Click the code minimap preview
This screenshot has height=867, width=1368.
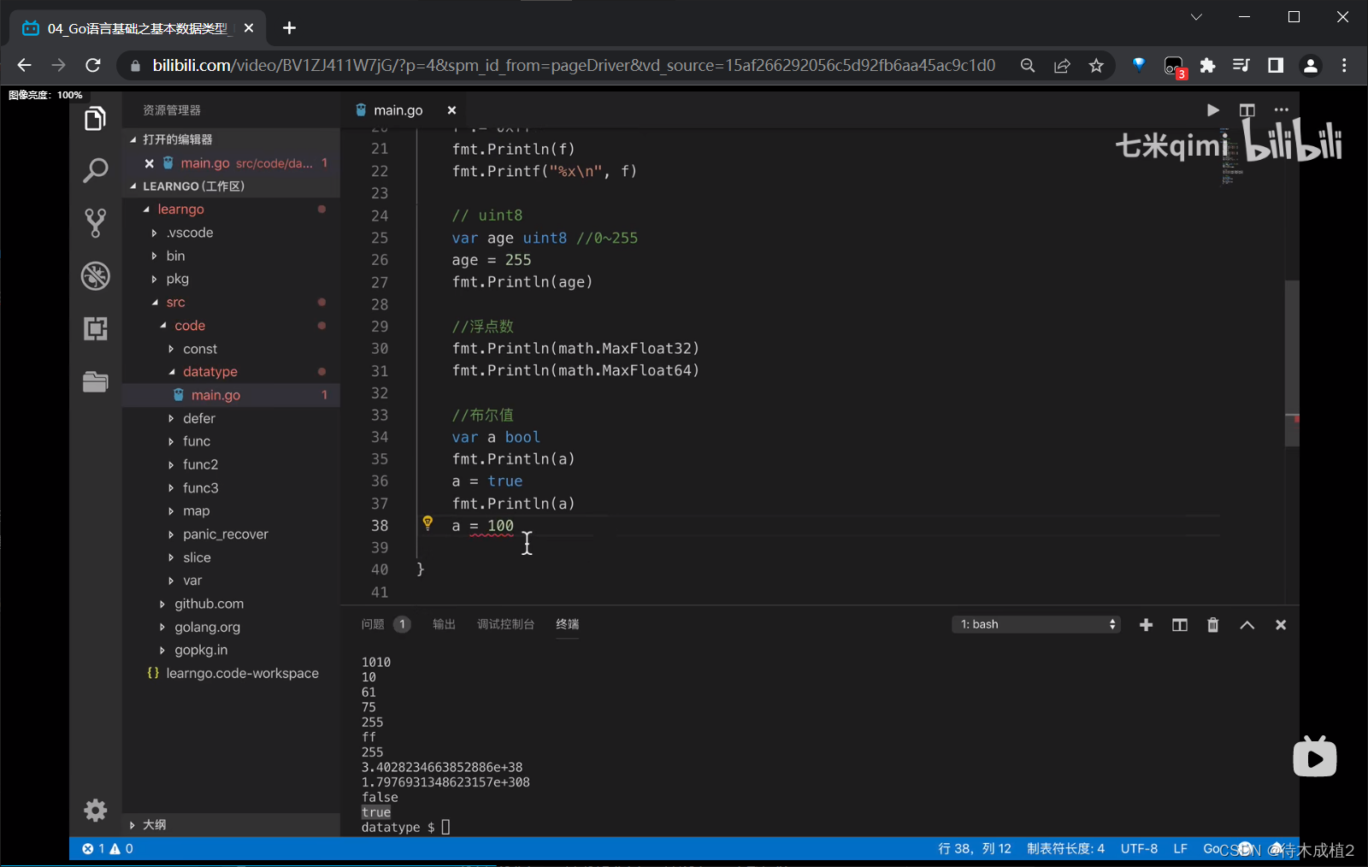pos(1231,158)
